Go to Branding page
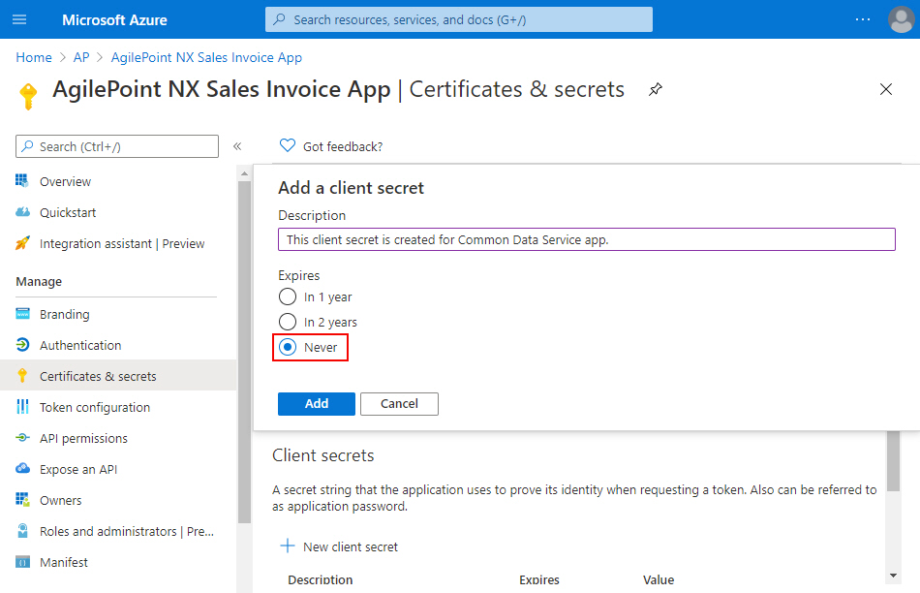Screen dimensions: 920x593 coord(65,314)
